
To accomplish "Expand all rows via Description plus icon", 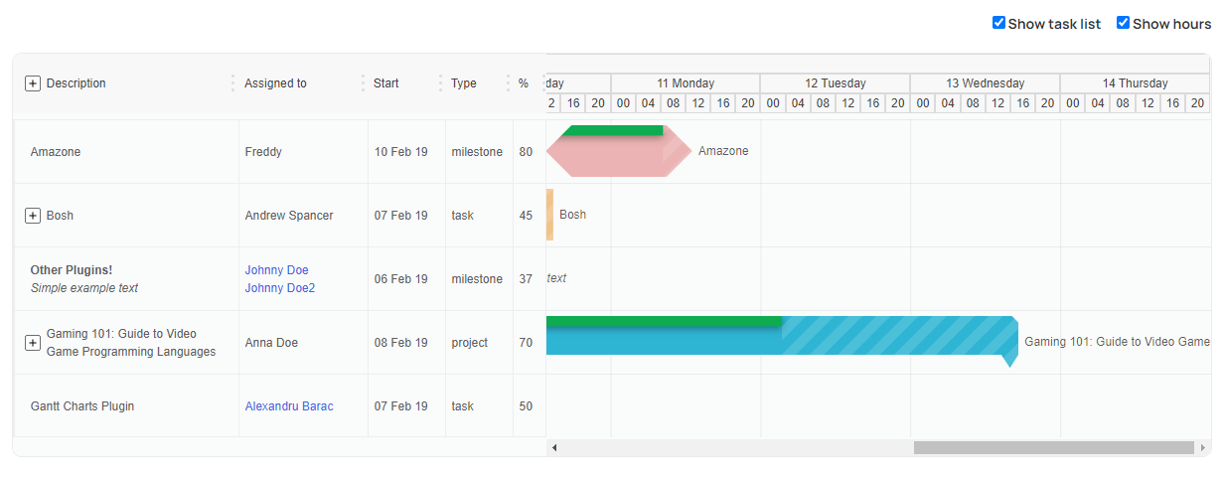I will (32, 83).
